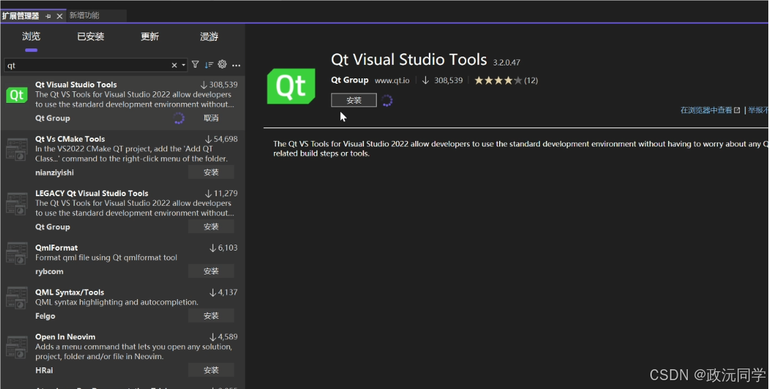Screen dimensions: 769x389
Task: Select the QML Syntax/Tools title
Action: point(70,292)
